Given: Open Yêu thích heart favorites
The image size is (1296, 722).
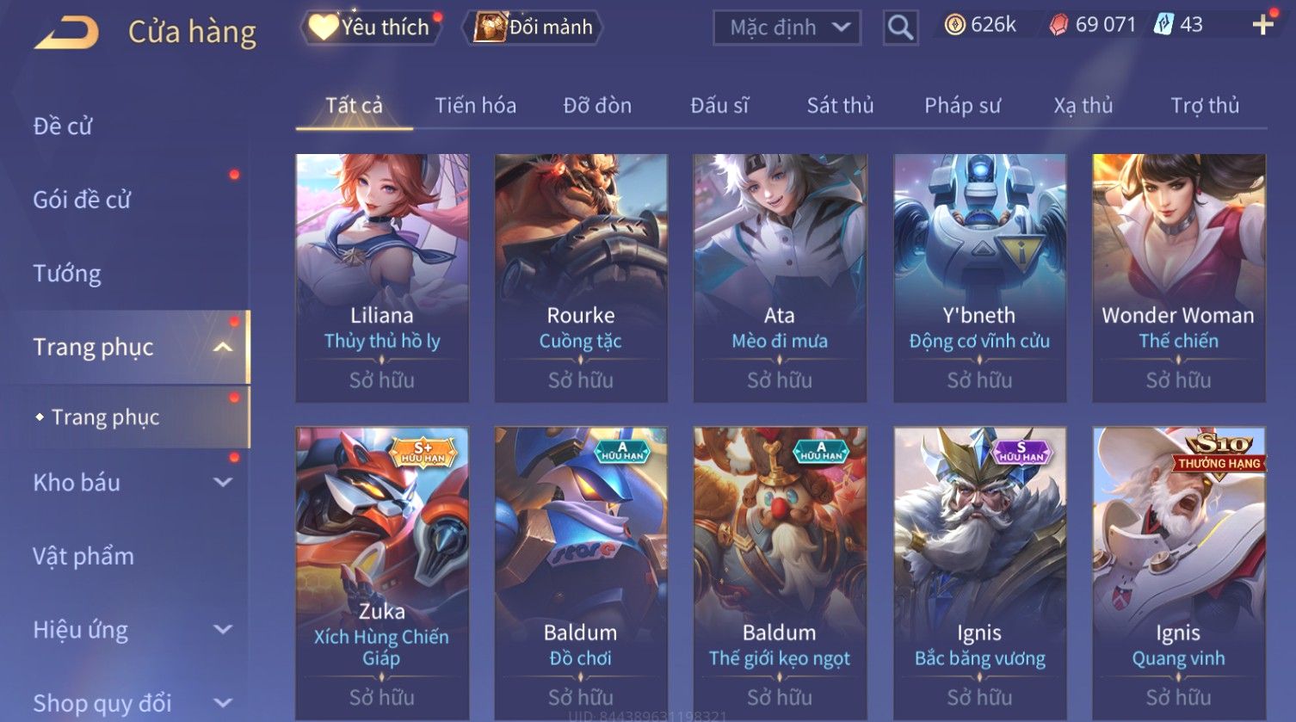Looking at the screenshot, I should (370, 28).
